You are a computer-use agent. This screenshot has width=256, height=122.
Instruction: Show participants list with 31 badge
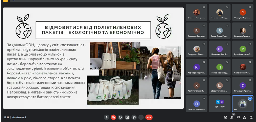pyautogui.click(x=232, y=117)
